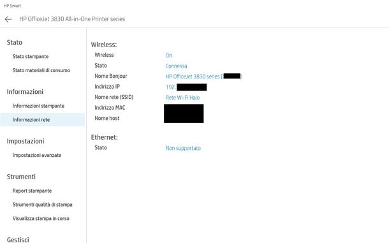Click the Nome Bonjour label
This screenshot has height=243, width=389.
point(111,76)
